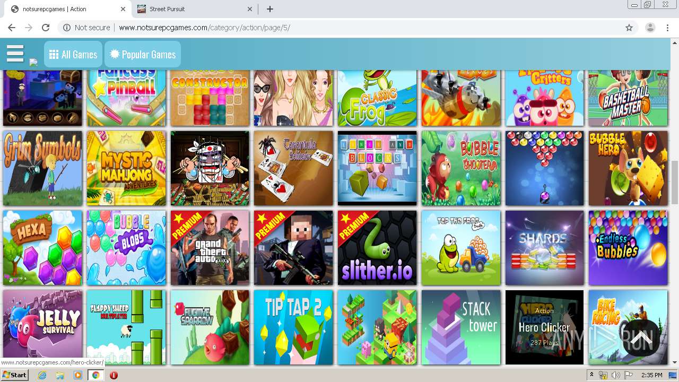Open the Grim Symbols game
This screenshot has width=679, height=382.
[42, 168]
